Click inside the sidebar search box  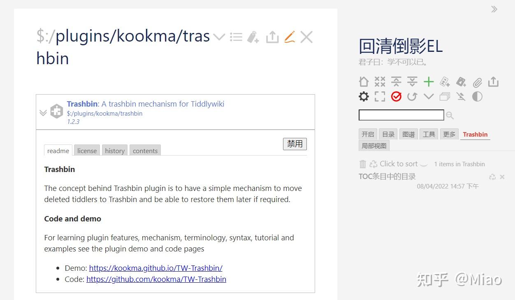[401, 115]
